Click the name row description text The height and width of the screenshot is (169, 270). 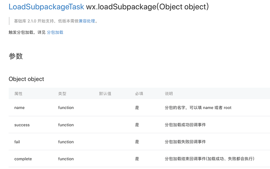tap(198, 107)
